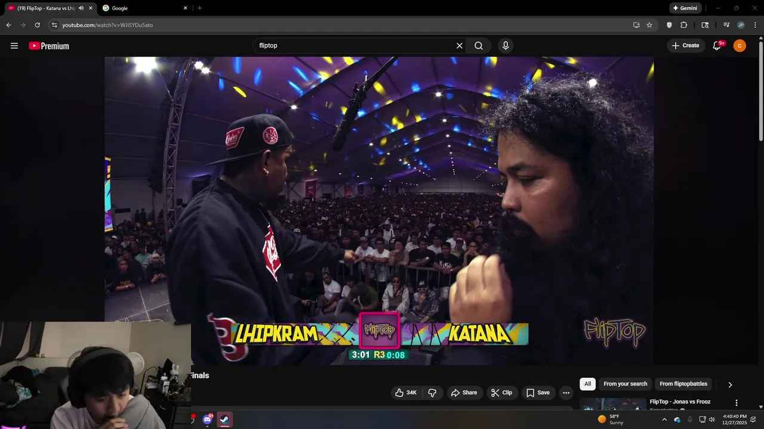Open volume control in system tray
Image resolution: width=764 pixels, height=429 pixels.
coord(711,419)
